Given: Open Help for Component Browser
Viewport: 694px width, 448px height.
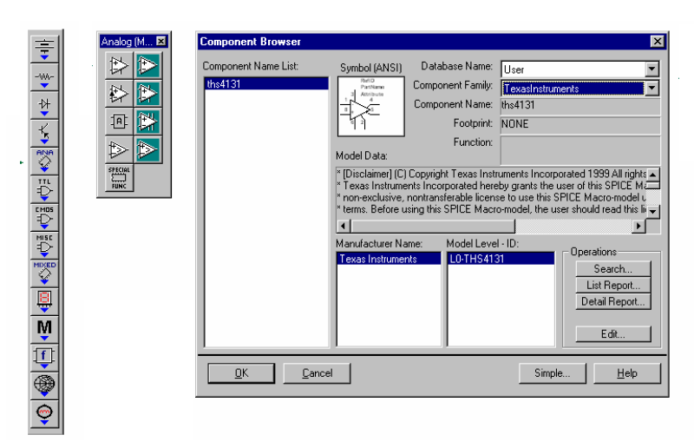Looking at the screenshot, I should (x=627, y=373).
